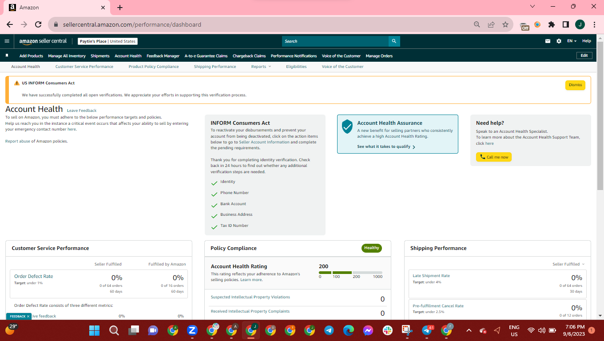Image resolution: width=604 pixels, height=341 pixels.
Task: Open the Windows Start menu
Action: (94, 330)
